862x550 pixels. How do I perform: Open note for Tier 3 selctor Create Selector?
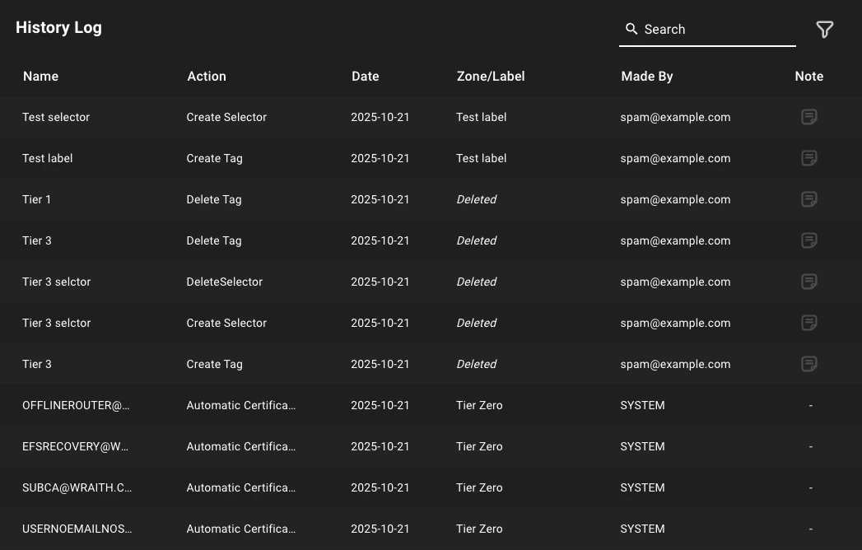[809, 323]
